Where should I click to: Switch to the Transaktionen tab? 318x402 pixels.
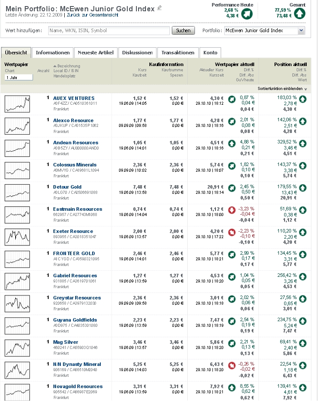point(178,53)
